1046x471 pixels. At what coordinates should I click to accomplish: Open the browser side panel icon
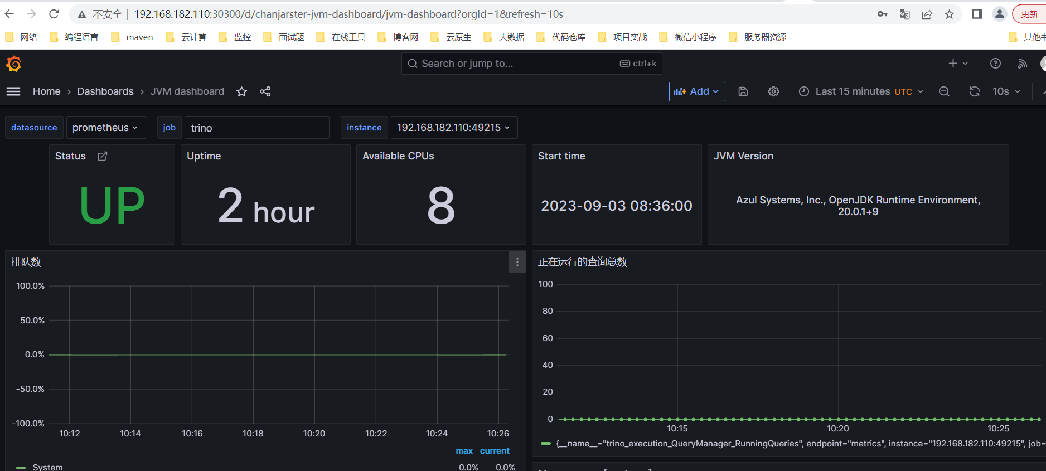pyautogui.click(x=977, y=14)
